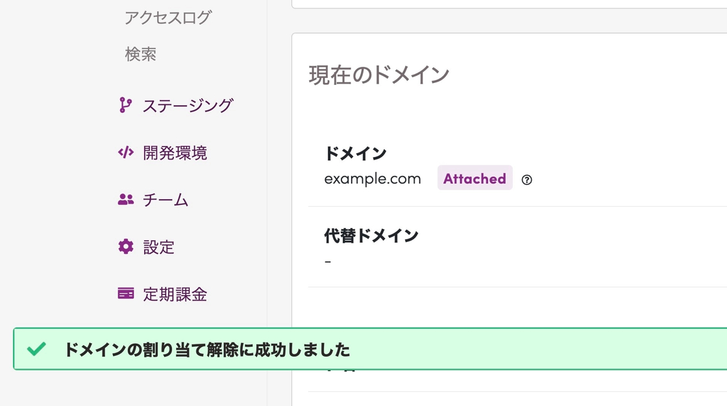This screenshot has height=406, width=727.
Task: Click the staging branch icon
Action: [x=125, y=105]
